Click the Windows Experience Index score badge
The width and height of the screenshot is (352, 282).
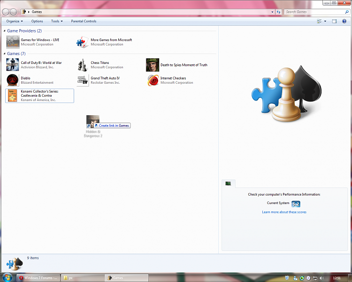[296, 204]
